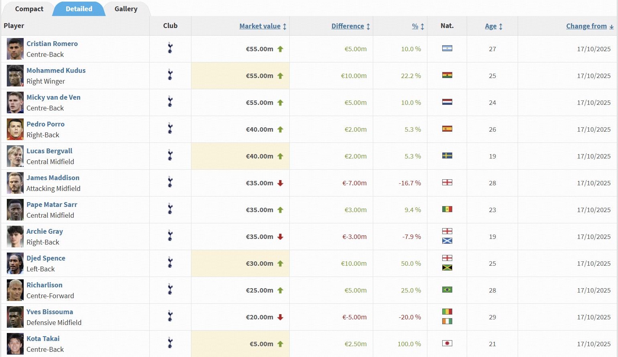The width and height of the screenshot is (618, 357).
Task: Sort table by Market value column
Action: (x=260, y=26)
